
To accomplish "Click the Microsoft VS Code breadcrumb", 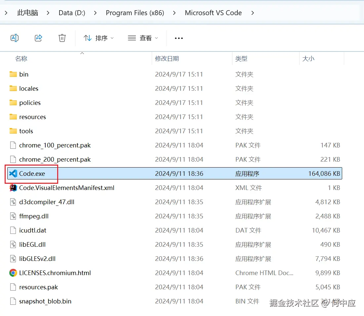I will click(x=213, y=13).
